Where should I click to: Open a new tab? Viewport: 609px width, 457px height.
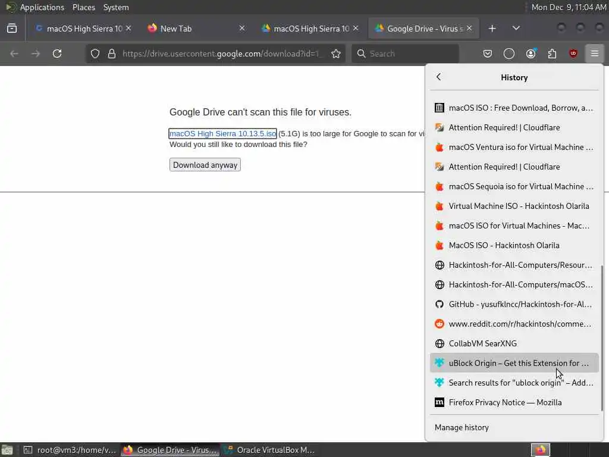(x=492, y=29)
